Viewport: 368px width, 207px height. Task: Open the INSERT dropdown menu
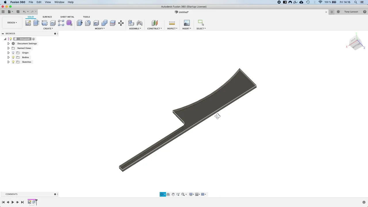tap(187, 28)
